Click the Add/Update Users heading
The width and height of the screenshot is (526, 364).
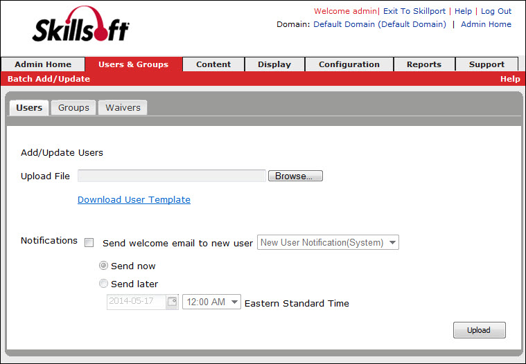pos(62,153)
